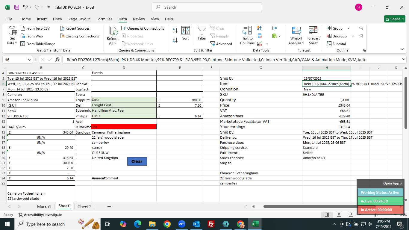The image size is (409, 230).
Task: Click the Undo arrow icon
Action: pyautogui.click(x=25, y=7)
